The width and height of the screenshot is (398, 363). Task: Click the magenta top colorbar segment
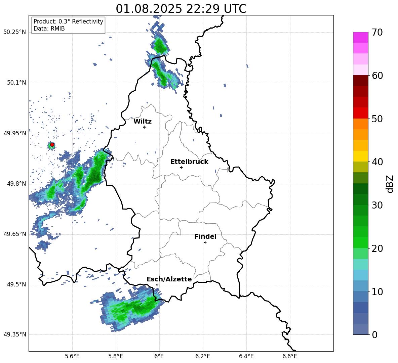[x=360, y=37]
